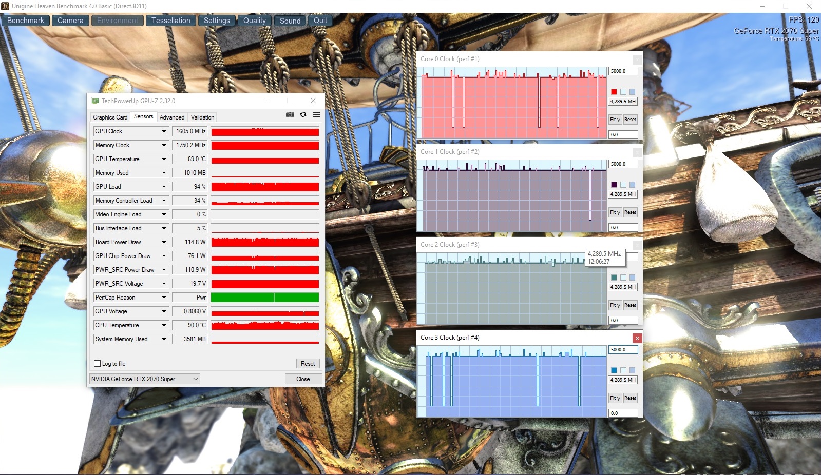Click Fit y on Core 0 Clock graph

pyautogui.click(x=615, y=120)
